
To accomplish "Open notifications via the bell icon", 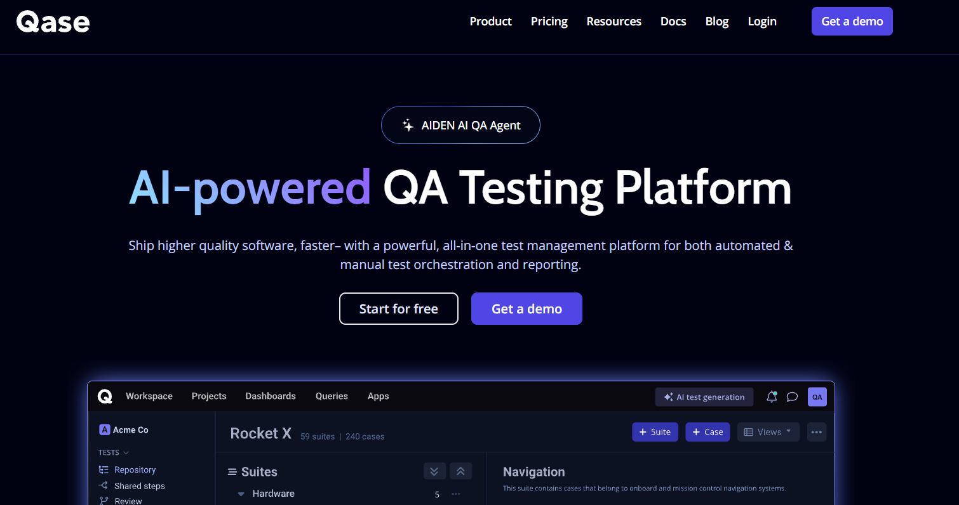I will [x=771, y=397].
